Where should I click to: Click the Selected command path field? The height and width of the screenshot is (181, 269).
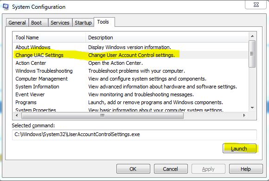pos(134,134)
